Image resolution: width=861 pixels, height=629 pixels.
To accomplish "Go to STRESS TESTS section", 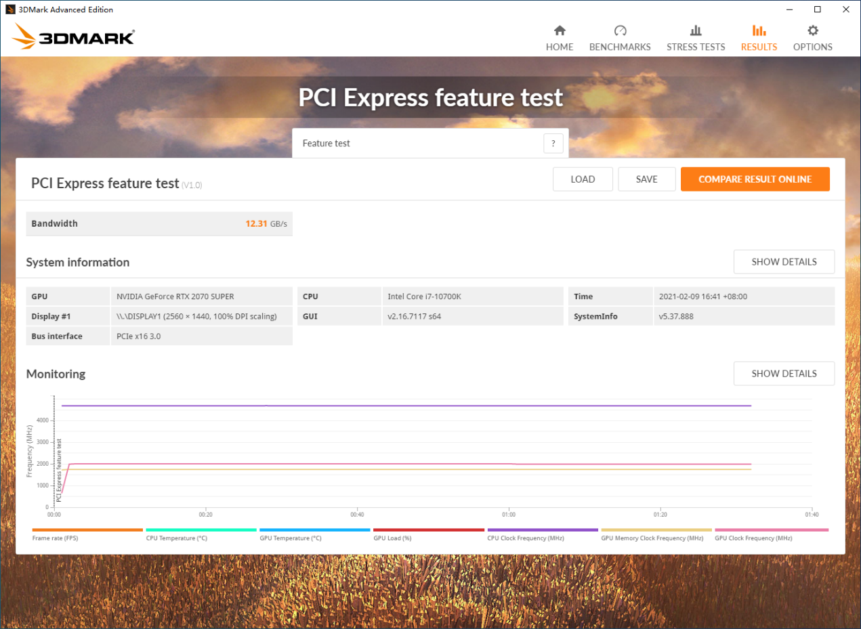I will coord(696,38).
